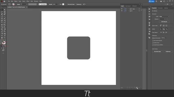Select the Selection tool (black arrow)

tap(2, 10)
